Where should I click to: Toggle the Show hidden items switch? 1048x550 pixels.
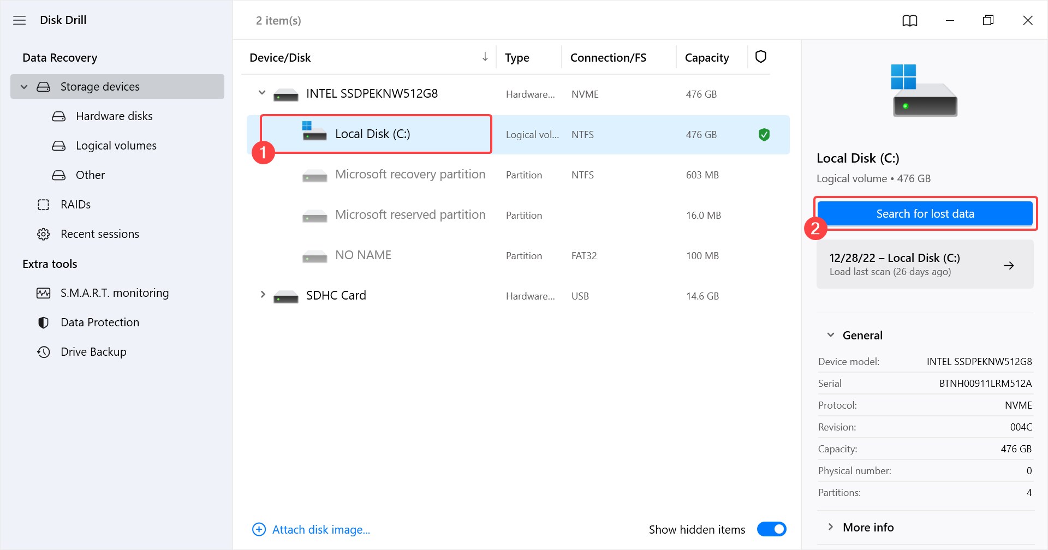click(x=772, y=529)
